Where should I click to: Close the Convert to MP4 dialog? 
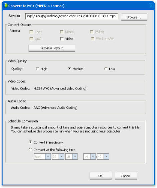coord(151,6)
